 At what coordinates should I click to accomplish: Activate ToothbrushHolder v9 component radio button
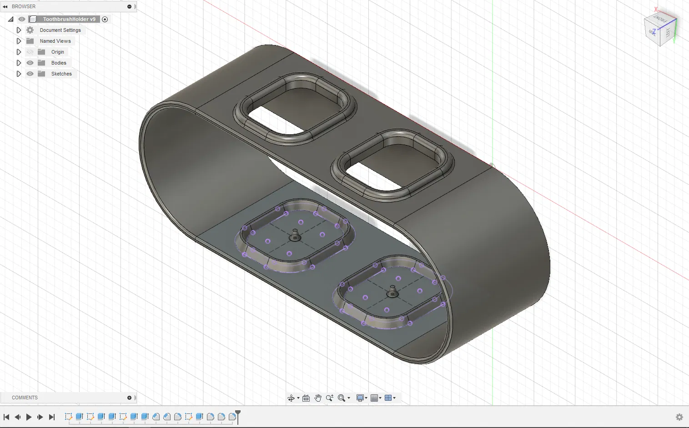tap(105, 19)
